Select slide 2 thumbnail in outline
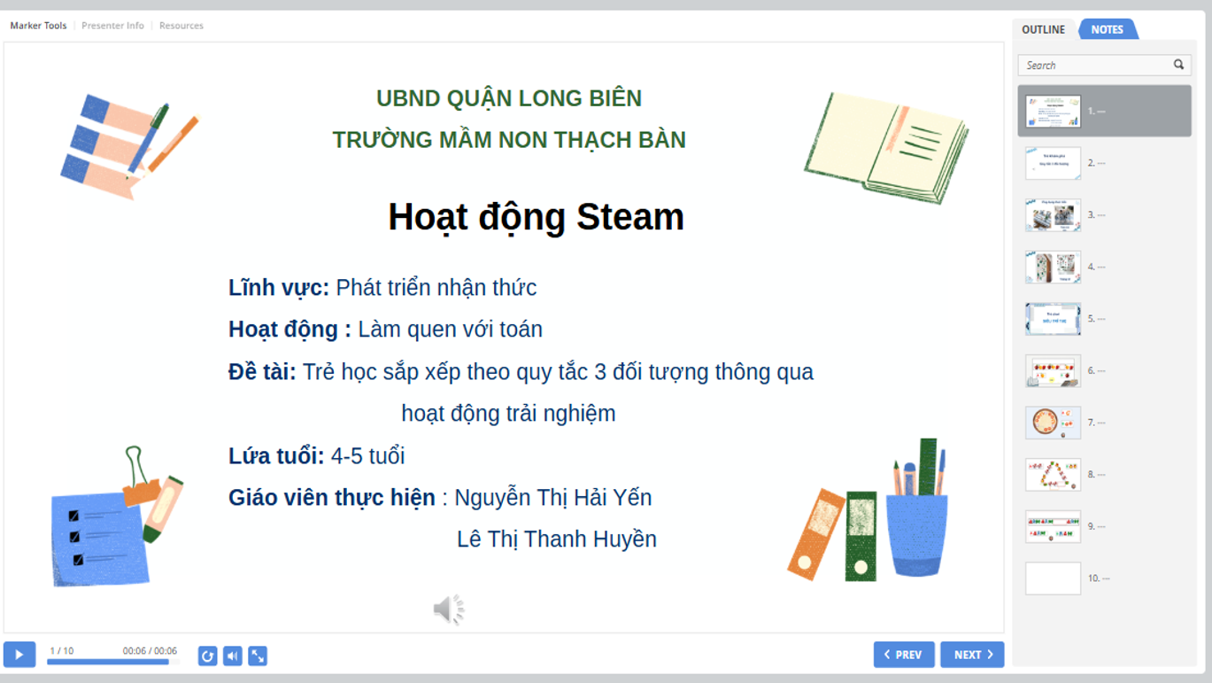The image size is (1212, 683). (1053, 164)
